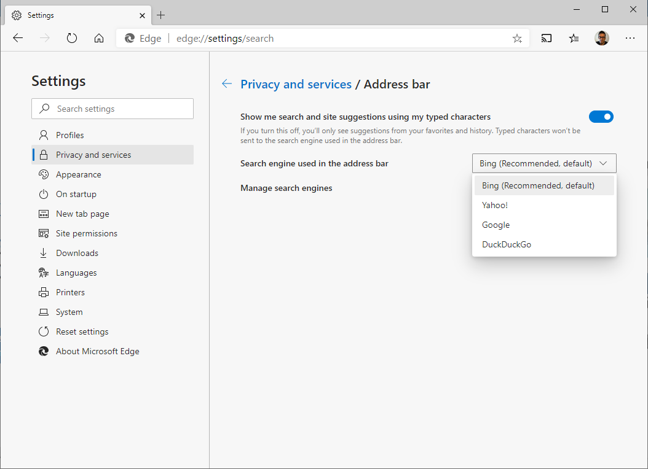Click the magnifier icon in Search settings
Viewport: 648px width, 469px height.
coord(44,109)
